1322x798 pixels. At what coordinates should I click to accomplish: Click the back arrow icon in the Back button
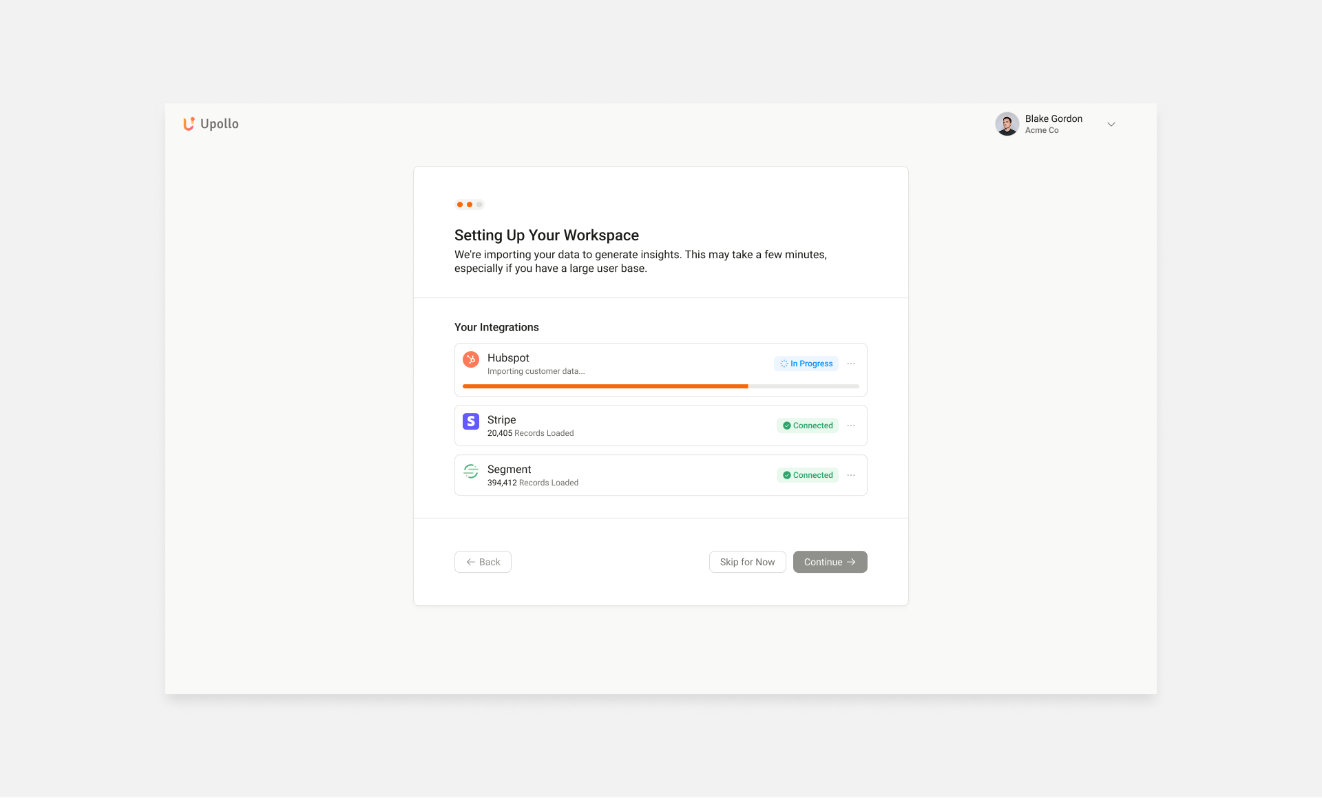470,562
